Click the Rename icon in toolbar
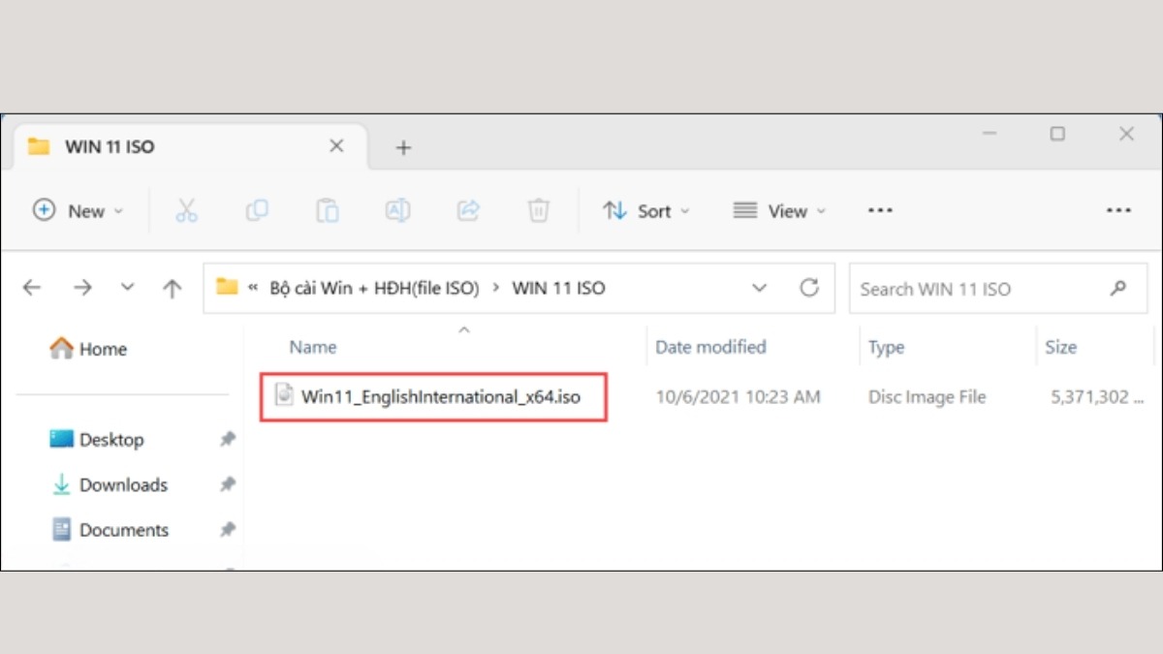This screenshot has width=1163, height=654. coord(397,210)
